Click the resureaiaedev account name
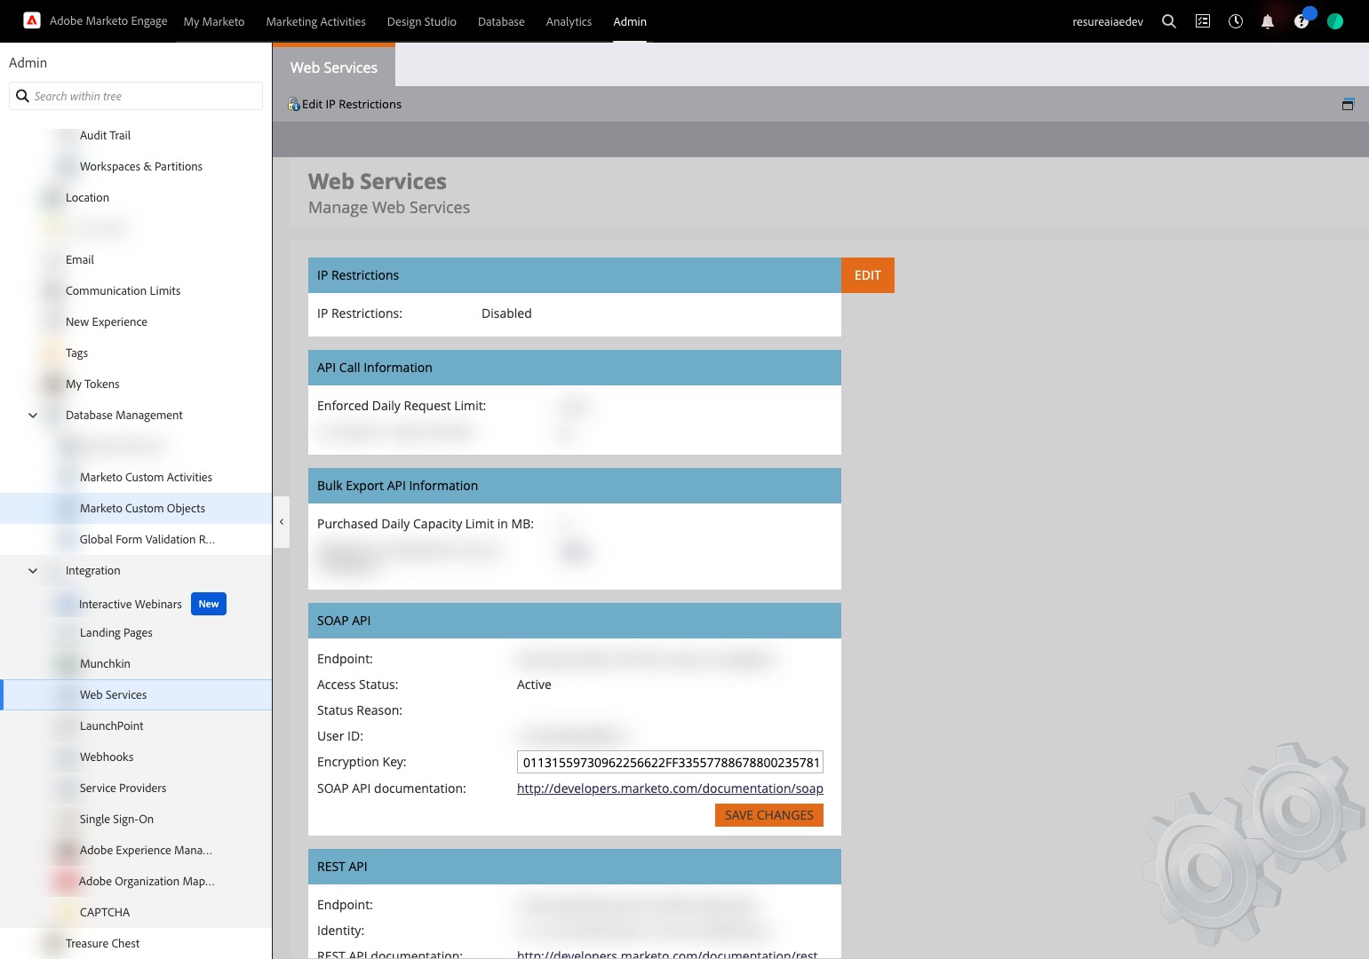1369x959 pixels. click(x=1108, y=21)
